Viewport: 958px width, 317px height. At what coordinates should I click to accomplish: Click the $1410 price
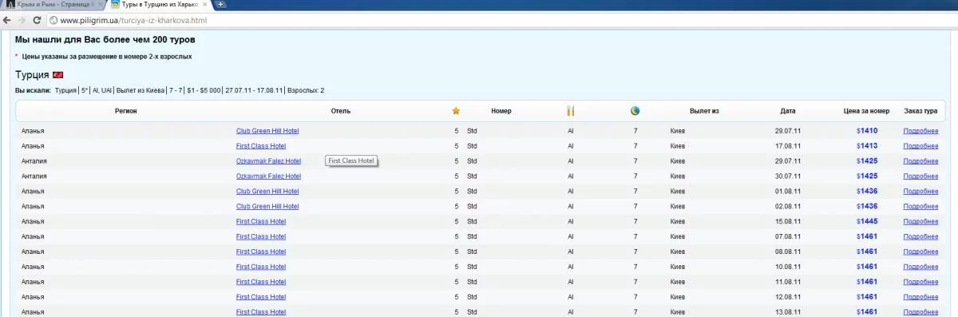(867, 131)
